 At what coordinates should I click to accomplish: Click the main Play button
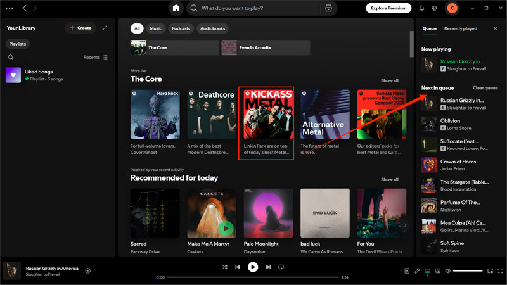click(x=253, y=267)
